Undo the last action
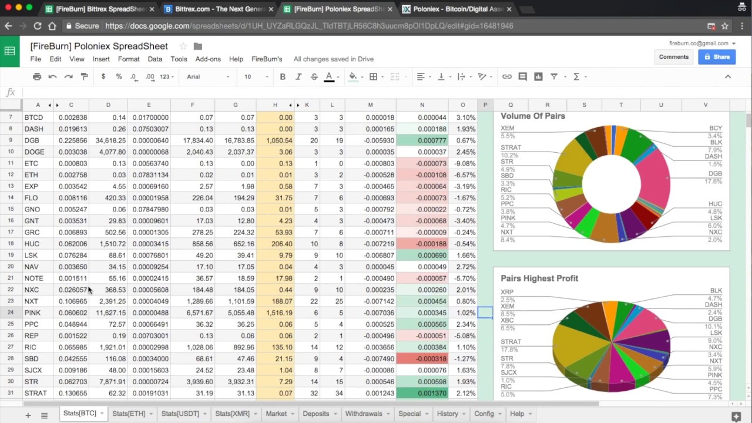 pyautogui.click(x=52, y=76)
